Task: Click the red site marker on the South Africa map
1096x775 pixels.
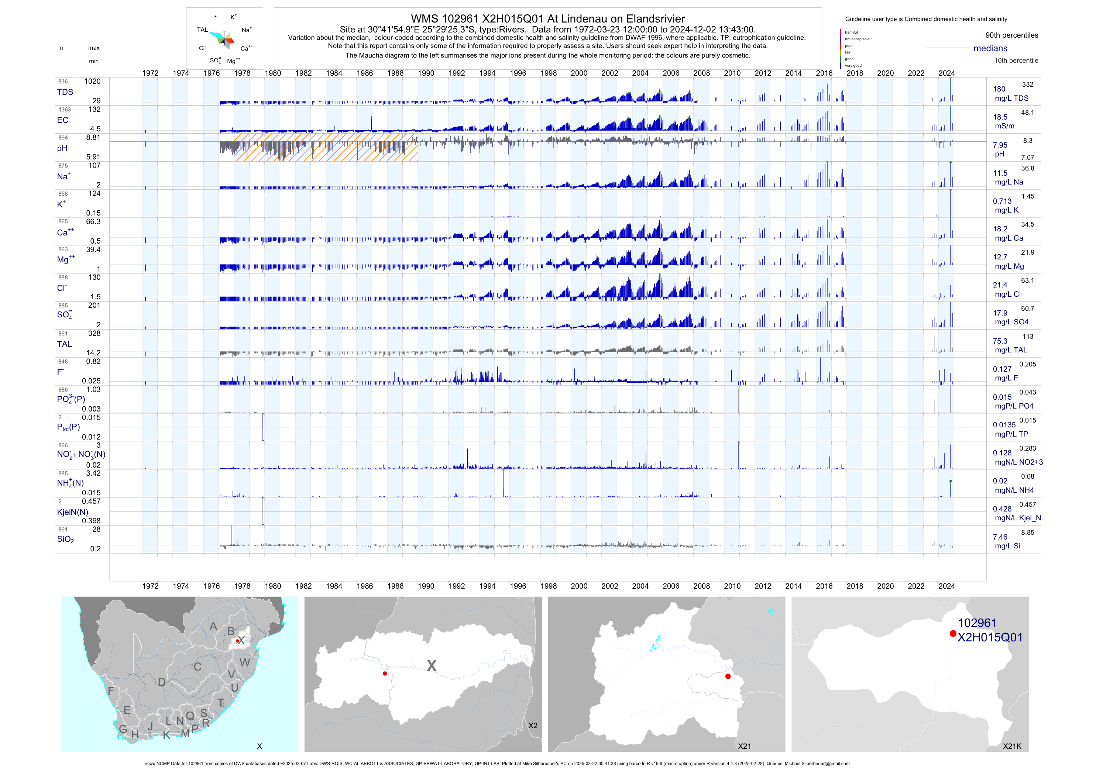Action: tap(237, 641)
